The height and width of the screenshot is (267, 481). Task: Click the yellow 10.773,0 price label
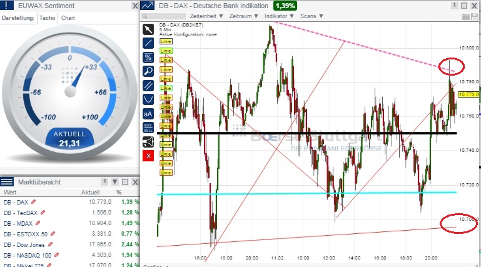(468, 94)
